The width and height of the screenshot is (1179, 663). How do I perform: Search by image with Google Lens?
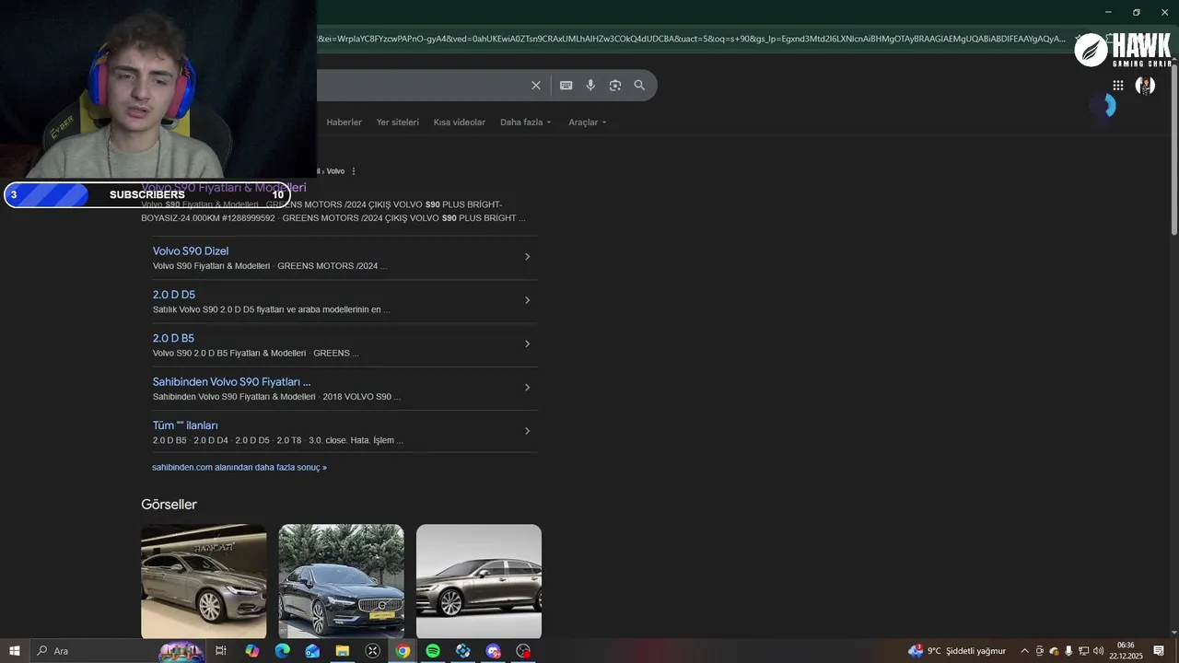coord(615,86)
